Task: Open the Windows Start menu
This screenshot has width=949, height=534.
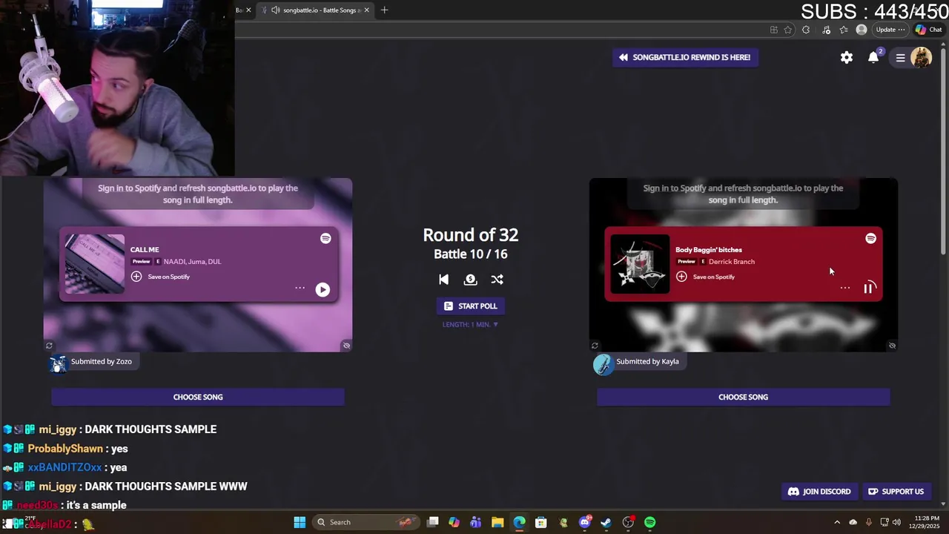Action: pyautogui.click(x=300, y=522)
